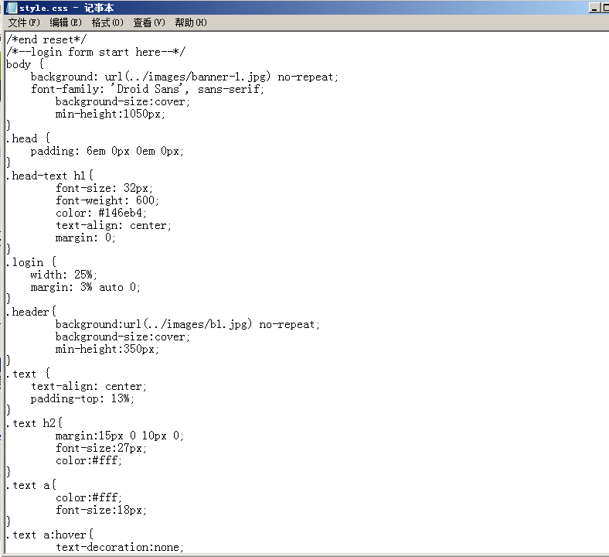Open the 编辑(E) Edit menu
Image resolution: width=609 pixels, height=557 pixels.
click(65, 22)
